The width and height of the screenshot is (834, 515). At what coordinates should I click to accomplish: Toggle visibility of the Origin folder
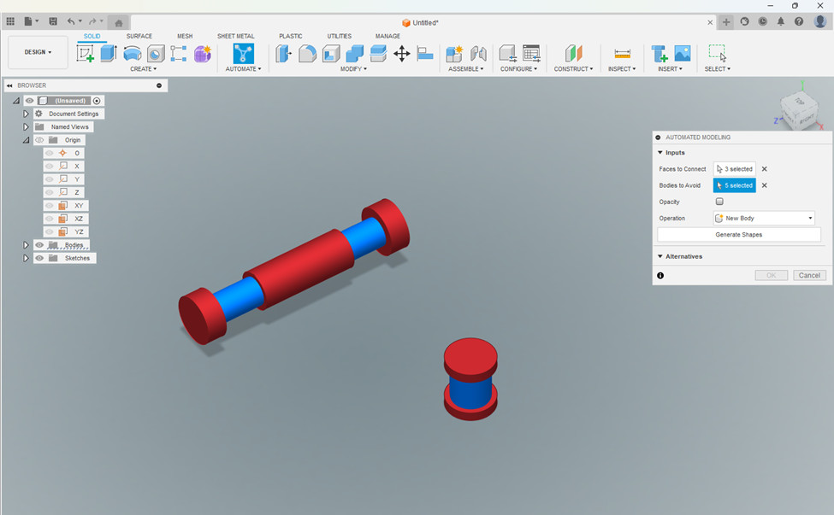pos(39,140)
